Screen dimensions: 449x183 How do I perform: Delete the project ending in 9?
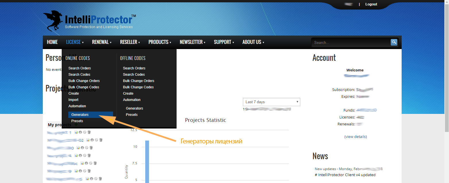click(89, 171)
